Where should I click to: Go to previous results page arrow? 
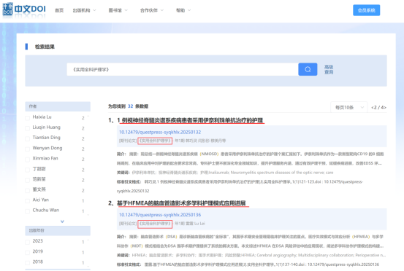[373, 107]
